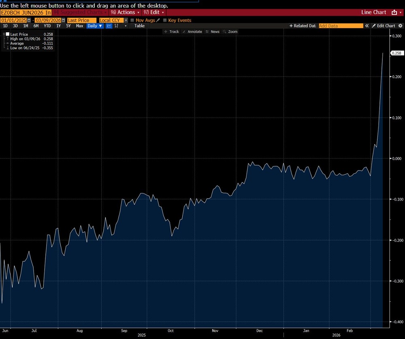Open the Edit menu
405x339 pixels.
(154, 13)
